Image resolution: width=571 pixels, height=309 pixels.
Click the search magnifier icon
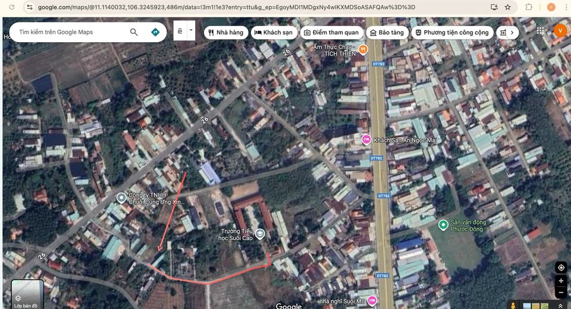(134, 32)
